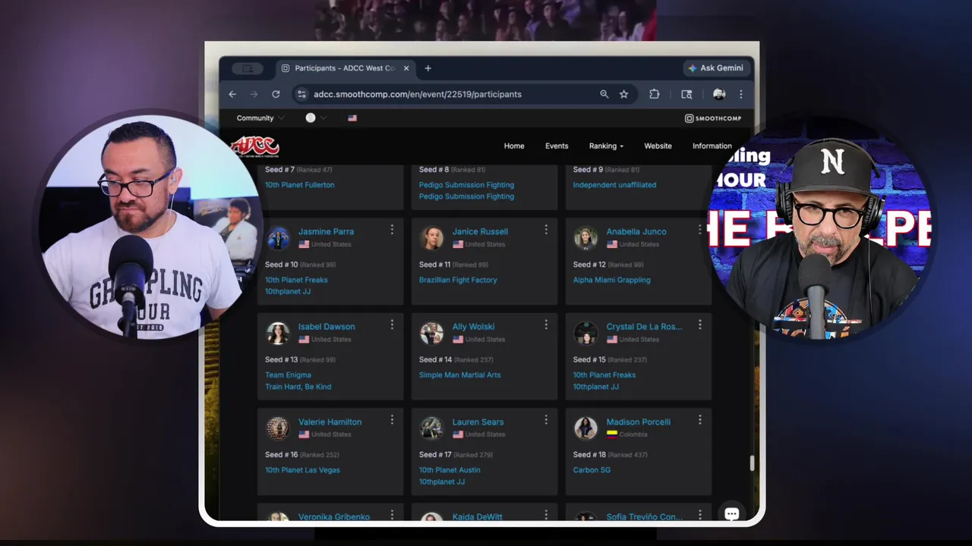Image resolution: width=972 pixels, height=546 pixels.
Task: Open the site information icon in address bar
Action: pyautogui.click(x=301, y=94)
